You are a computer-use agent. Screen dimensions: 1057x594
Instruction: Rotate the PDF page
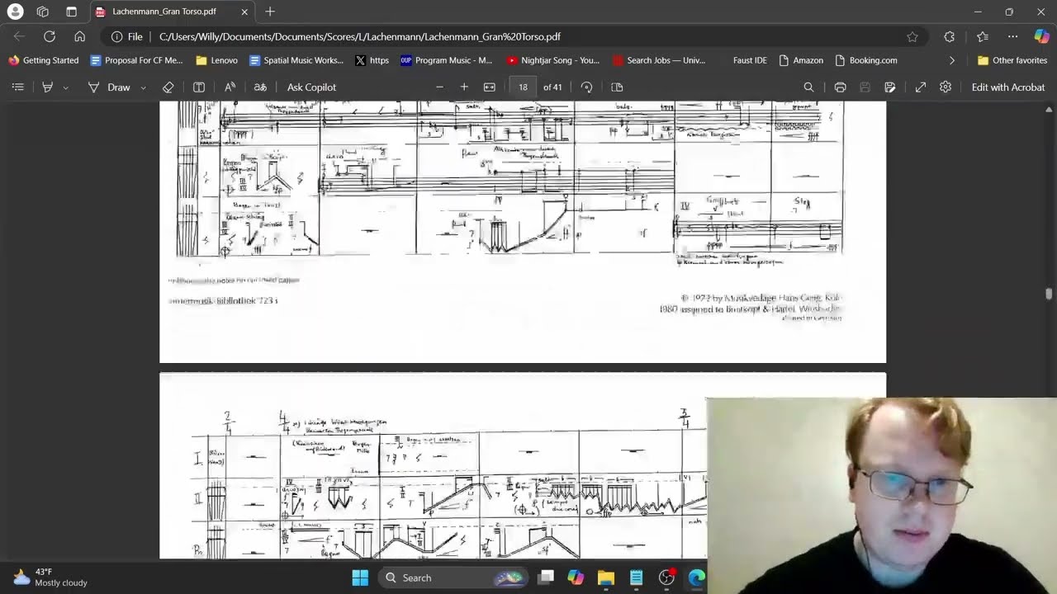pos(586,87)
